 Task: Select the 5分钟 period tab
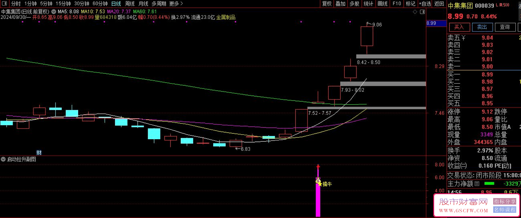46,3
